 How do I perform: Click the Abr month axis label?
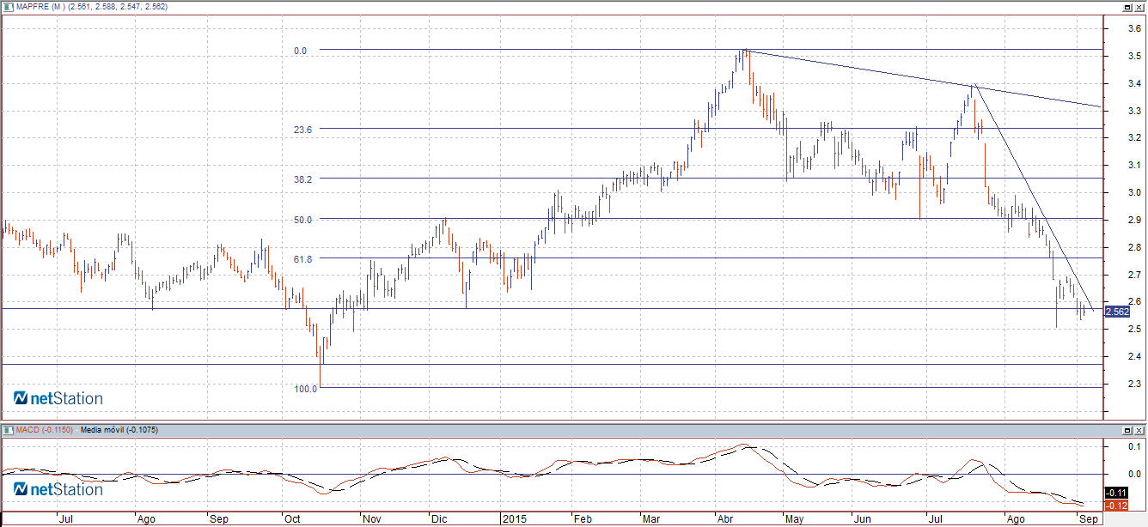(x=727, y=520)
